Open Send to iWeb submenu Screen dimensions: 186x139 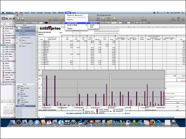76,25
